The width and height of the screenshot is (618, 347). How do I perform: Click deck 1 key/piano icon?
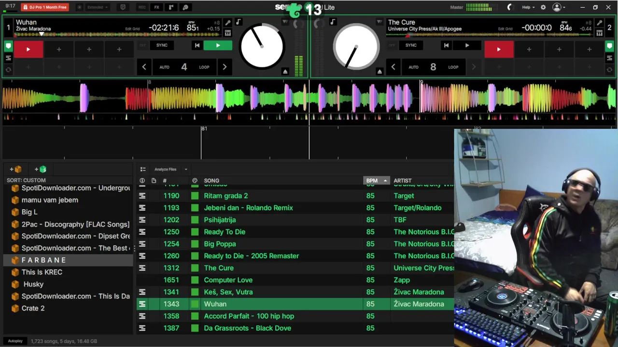(228, 33)
